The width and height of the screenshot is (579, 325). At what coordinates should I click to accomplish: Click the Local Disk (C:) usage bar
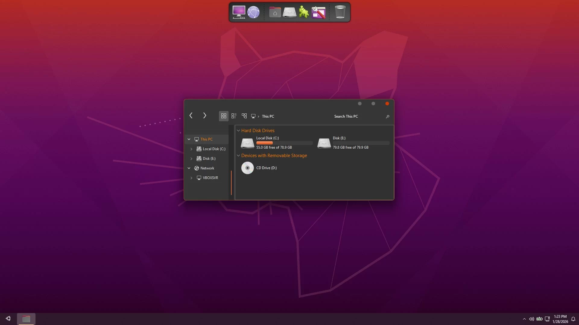(284, 143)
